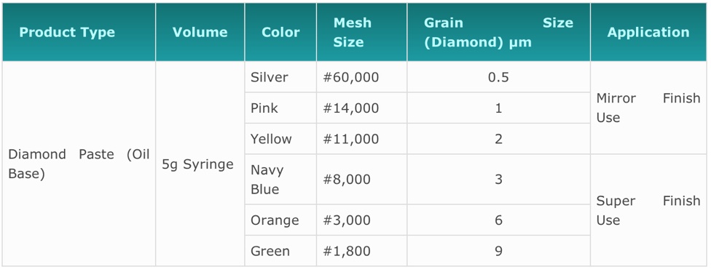Select the #8,000 mesh size cell
Screen dimensions: 711x272
pos(362,179)
